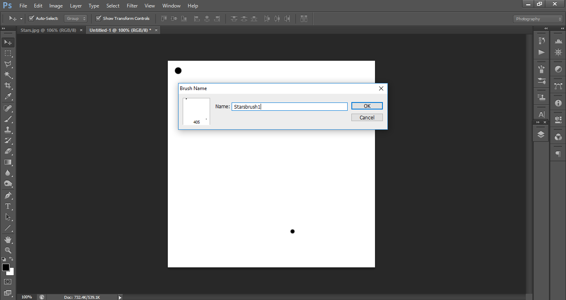Click the brush Name text field
This screenshot has height=300, width=566.
click(x=289, y=107)
